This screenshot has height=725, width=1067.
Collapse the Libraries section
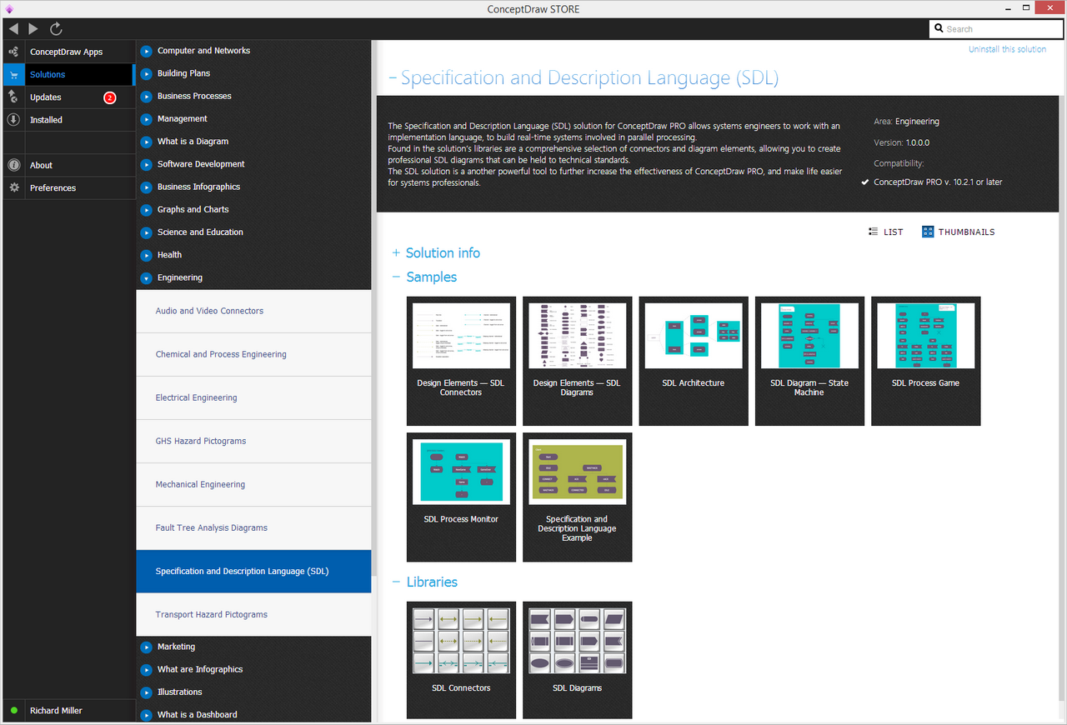click(x=397, y=582)
